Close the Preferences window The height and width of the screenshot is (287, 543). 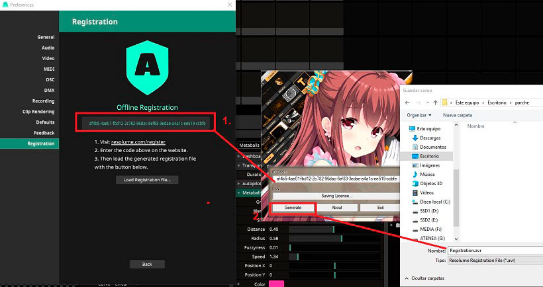[x=230, y=5]
